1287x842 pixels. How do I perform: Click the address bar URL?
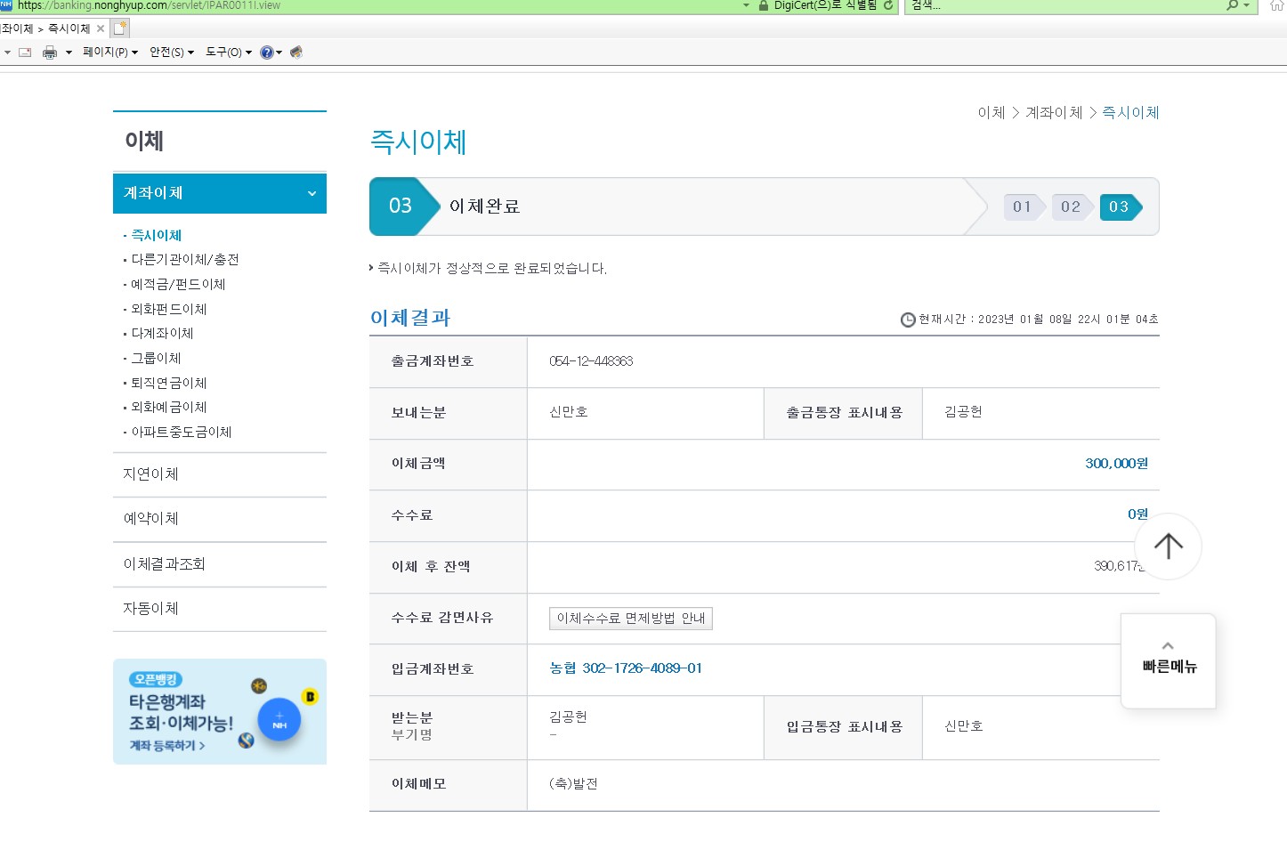point(149,5)
